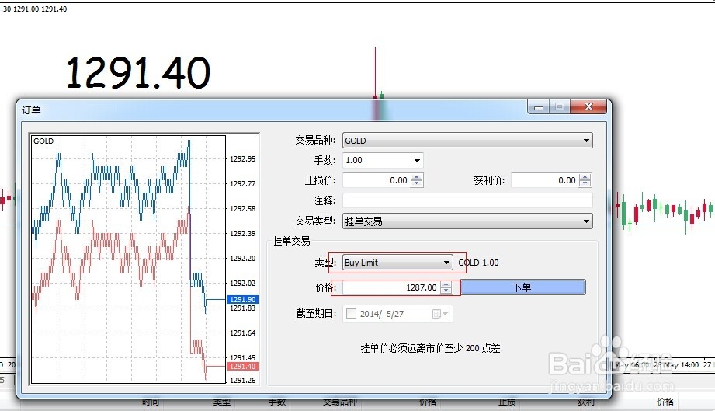Expand the 手数 lot size dropdown

pyautogui.click(x=417, y=161)
